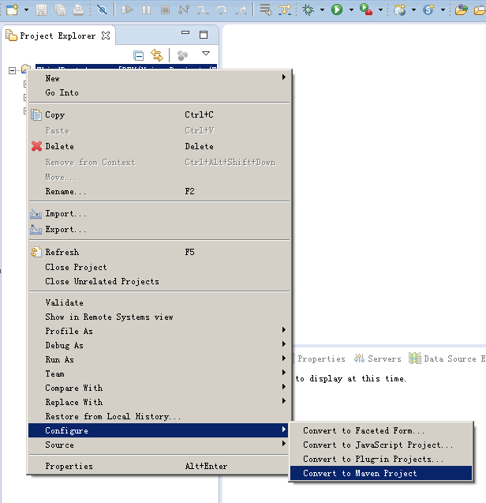Click the Step Into icon
Screen dimensions: 486x503
pyautogui.click(x=203, y=10)
